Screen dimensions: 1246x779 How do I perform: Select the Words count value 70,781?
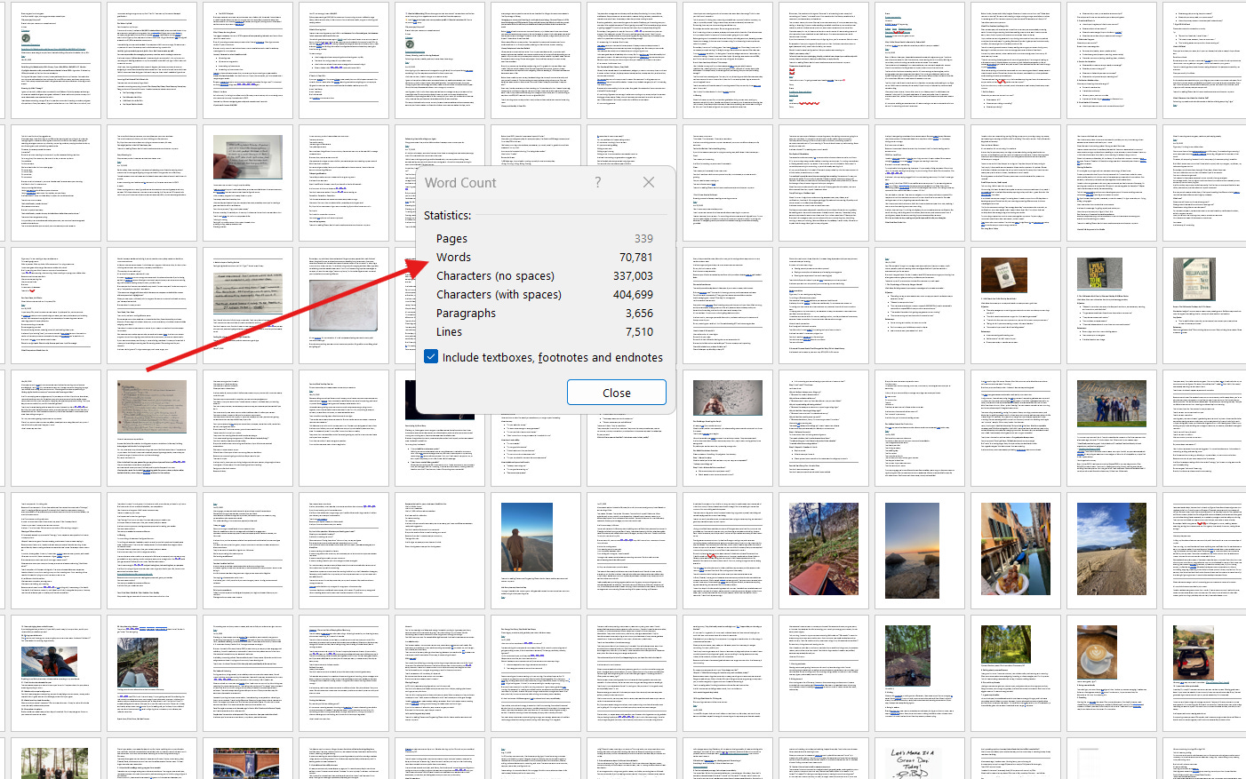point(636,257)
